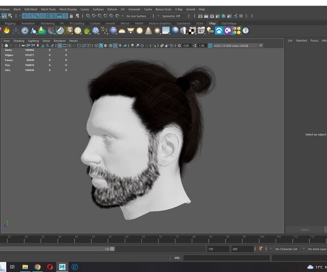Open the viewport Renderer menu
The image size is (327, 272).
(59, 41)
